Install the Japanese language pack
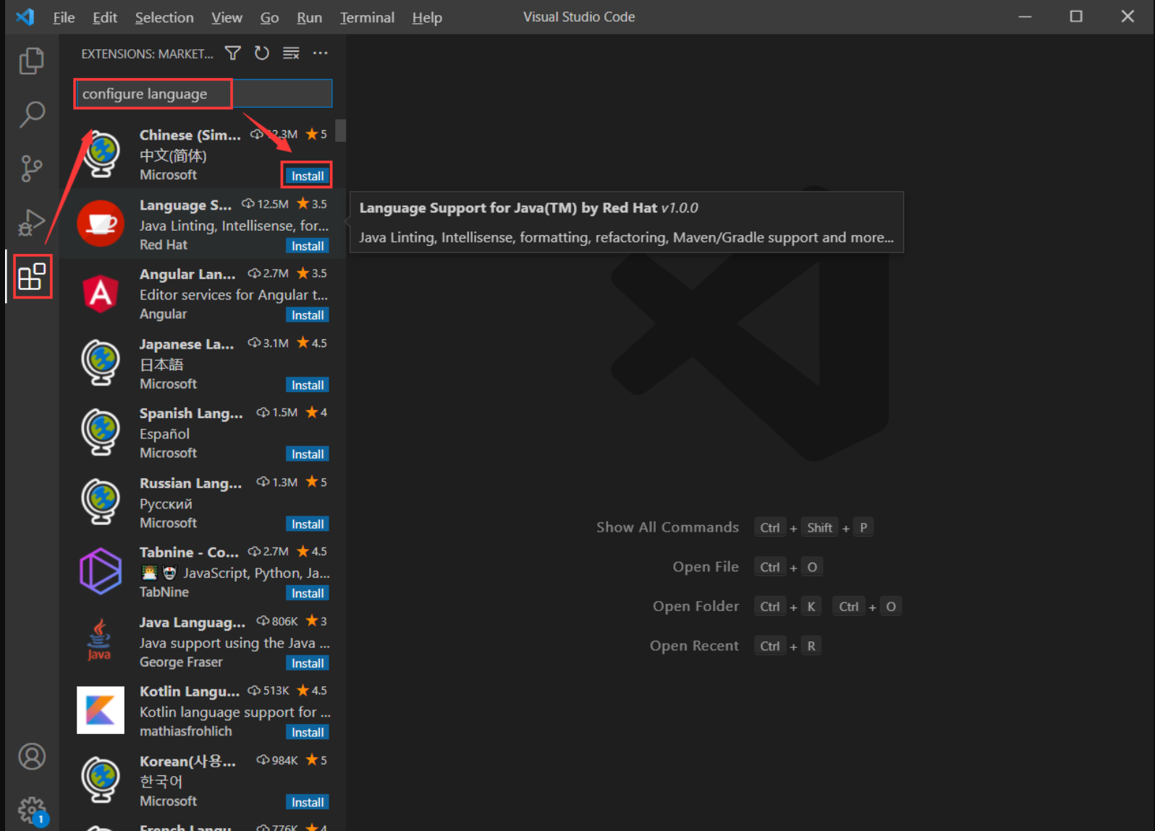This screenshot has height=831, width=1155. pyautogui.click(x=308, y=385)
